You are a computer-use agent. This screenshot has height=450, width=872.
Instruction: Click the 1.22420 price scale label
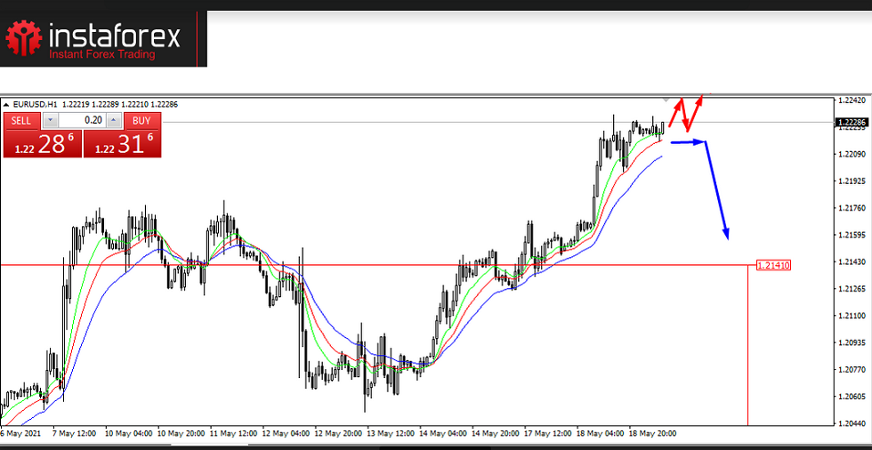click(852, 101)
